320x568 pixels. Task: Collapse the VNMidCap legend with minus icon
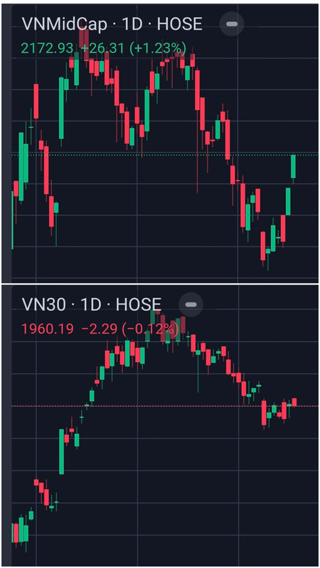(232, 24)
